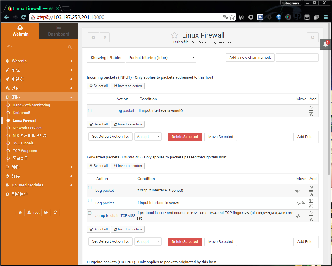Click the QR code extension icon
The width and height of the screenshot is (332, 266).
click(297, 17)
